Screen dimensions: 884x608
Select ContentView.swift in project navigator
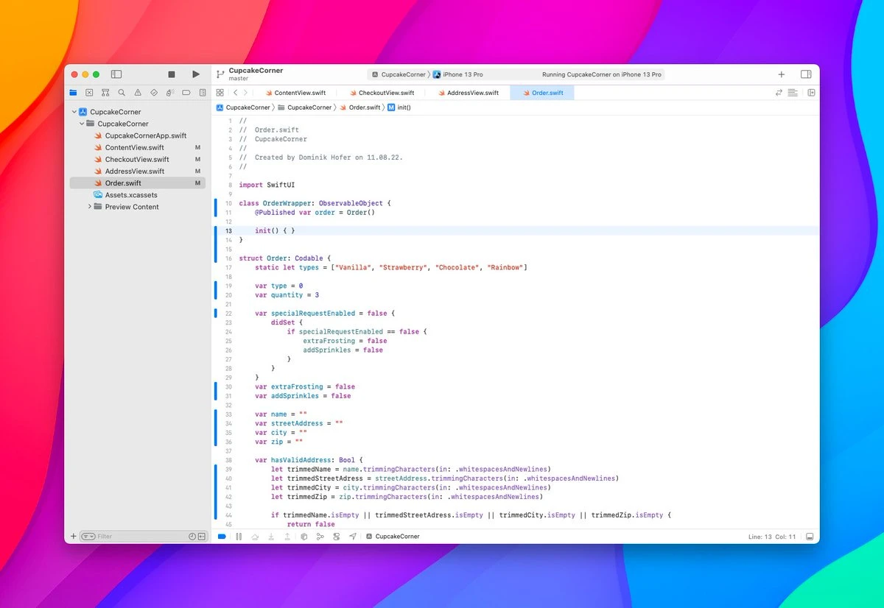coord(134,147)
